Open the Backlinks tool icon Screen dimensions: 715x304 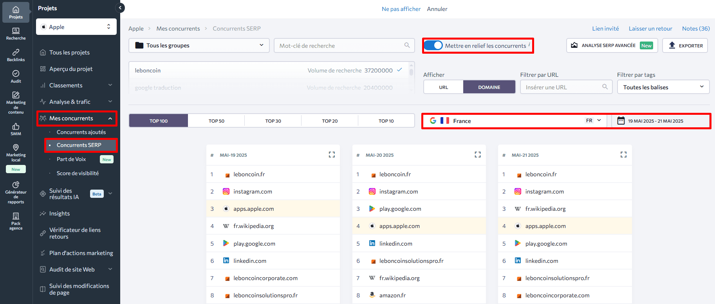tap(16, 55)
